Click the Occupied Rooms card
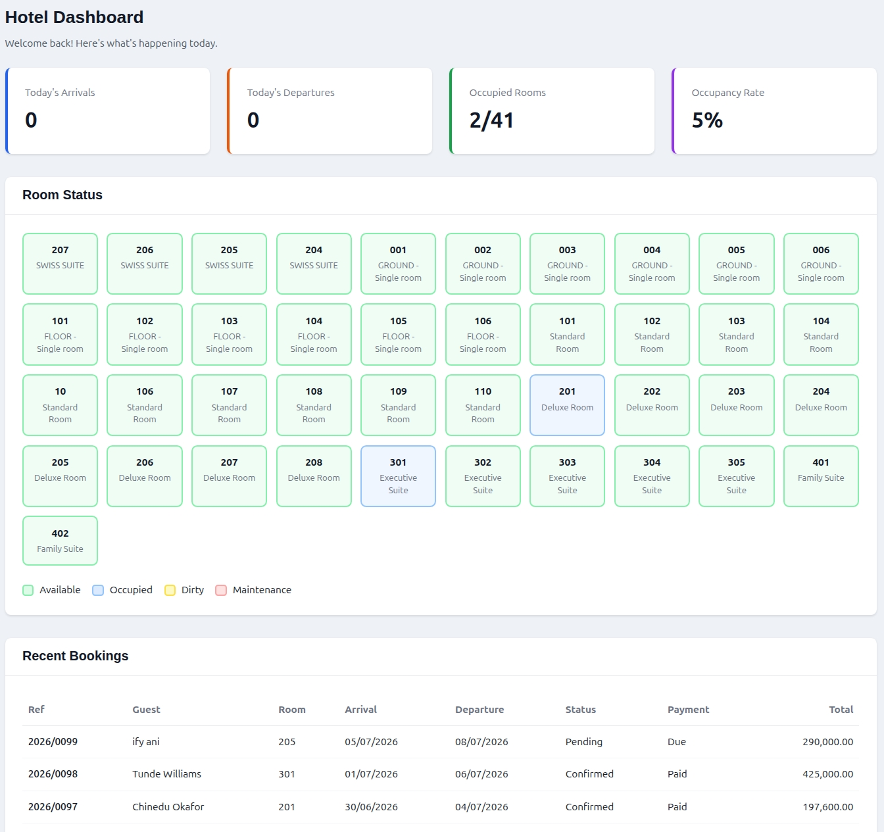Viewport: 884px width, 832px height. 552,111
